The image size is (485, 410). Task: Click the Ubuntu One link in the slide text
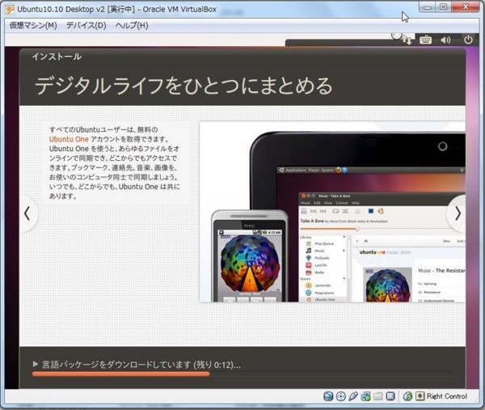pos(69,139)
